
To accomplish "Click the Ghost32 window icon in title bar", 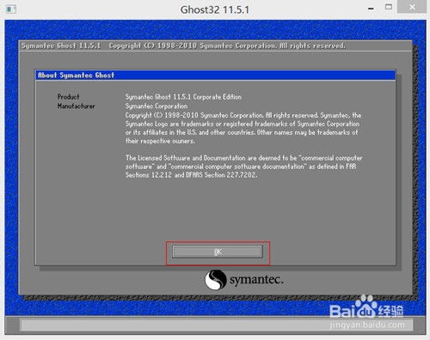I will (11, 9).
